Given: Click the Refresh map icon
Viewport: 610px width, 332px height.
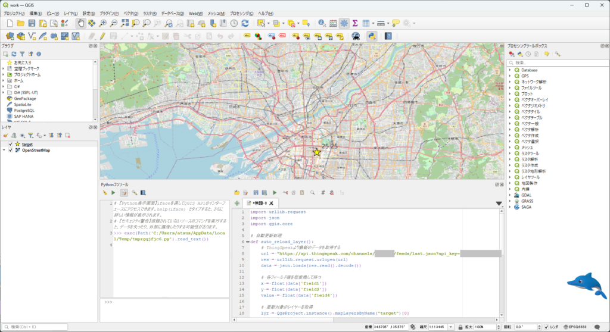Looking at the screenshot, I should (x=245, y=23).
